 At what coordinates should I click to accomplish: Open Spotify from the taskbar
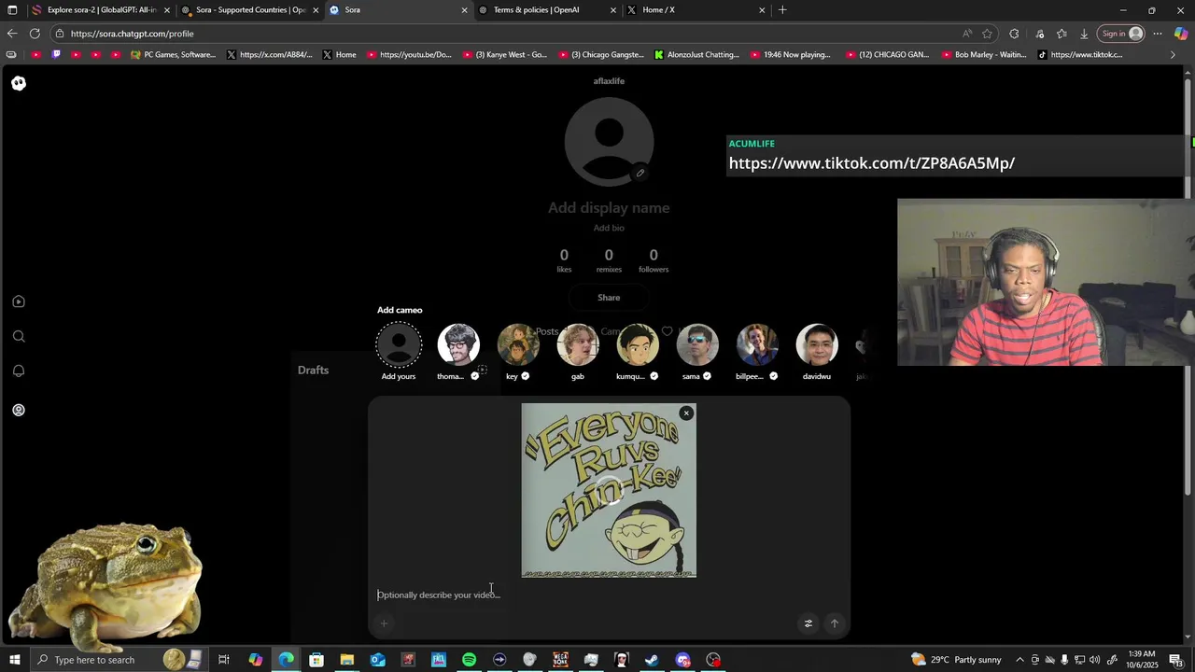pos(469,660)
